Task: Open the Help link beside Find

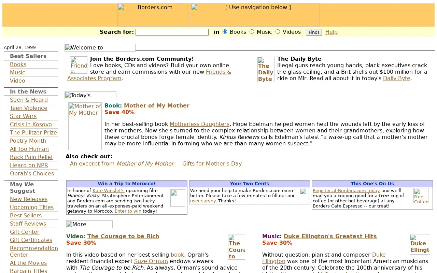Action: (331, 32)
